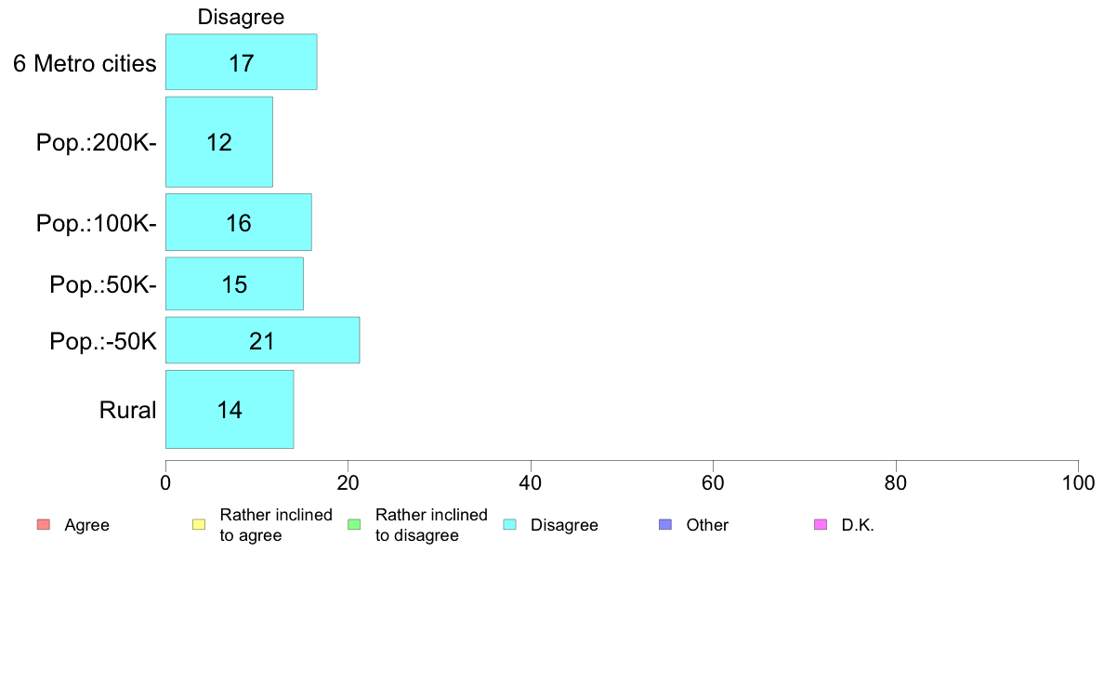Click the green Rather inclined to disagree swatch
Viewport: 1104px width, 684px height.
(353, 525)
